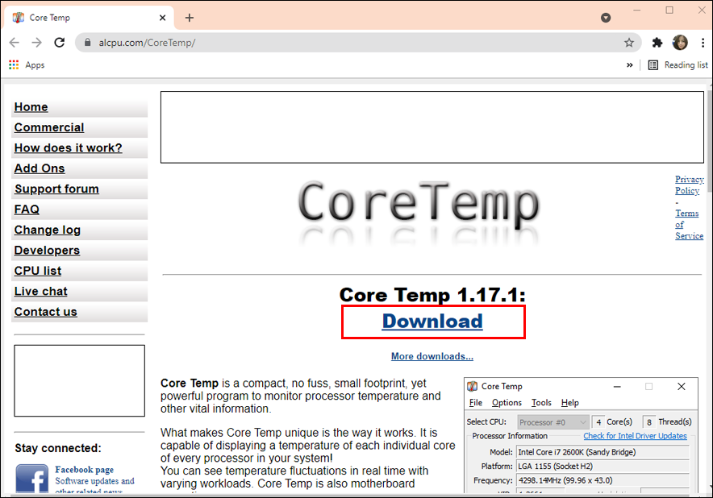Open the Facebook page link
Screen dimensions: 713x498
point(85,469)
